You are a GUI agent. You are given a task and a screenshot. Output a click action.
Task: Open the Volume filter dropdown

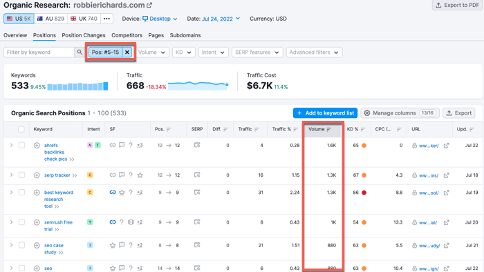coord(152,52)
